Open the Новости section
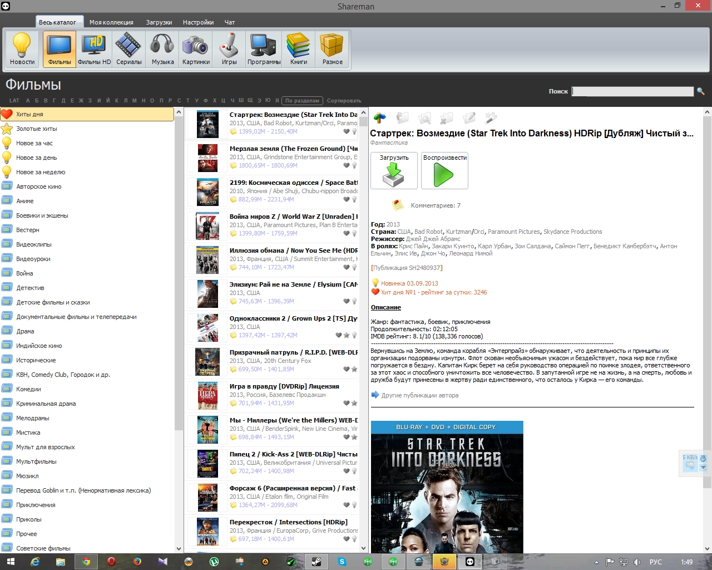This screenshot has height=570, width=712. (x=22, y=49)
